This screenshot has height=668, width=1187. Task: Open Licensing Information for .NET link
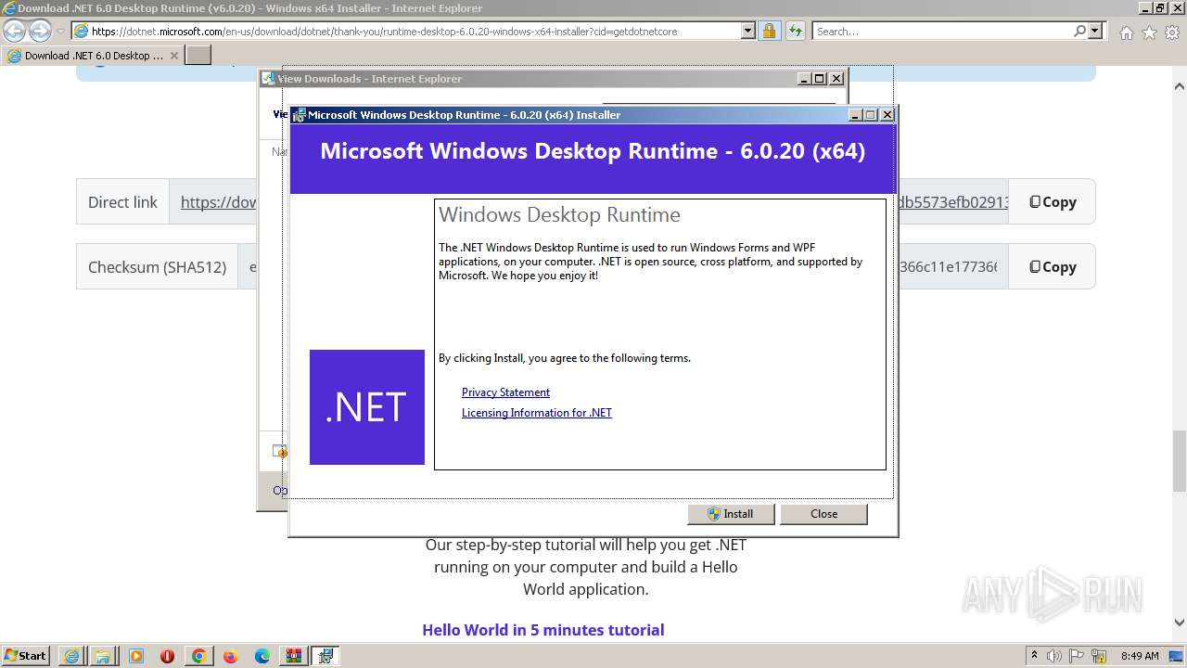click(537, 413)
